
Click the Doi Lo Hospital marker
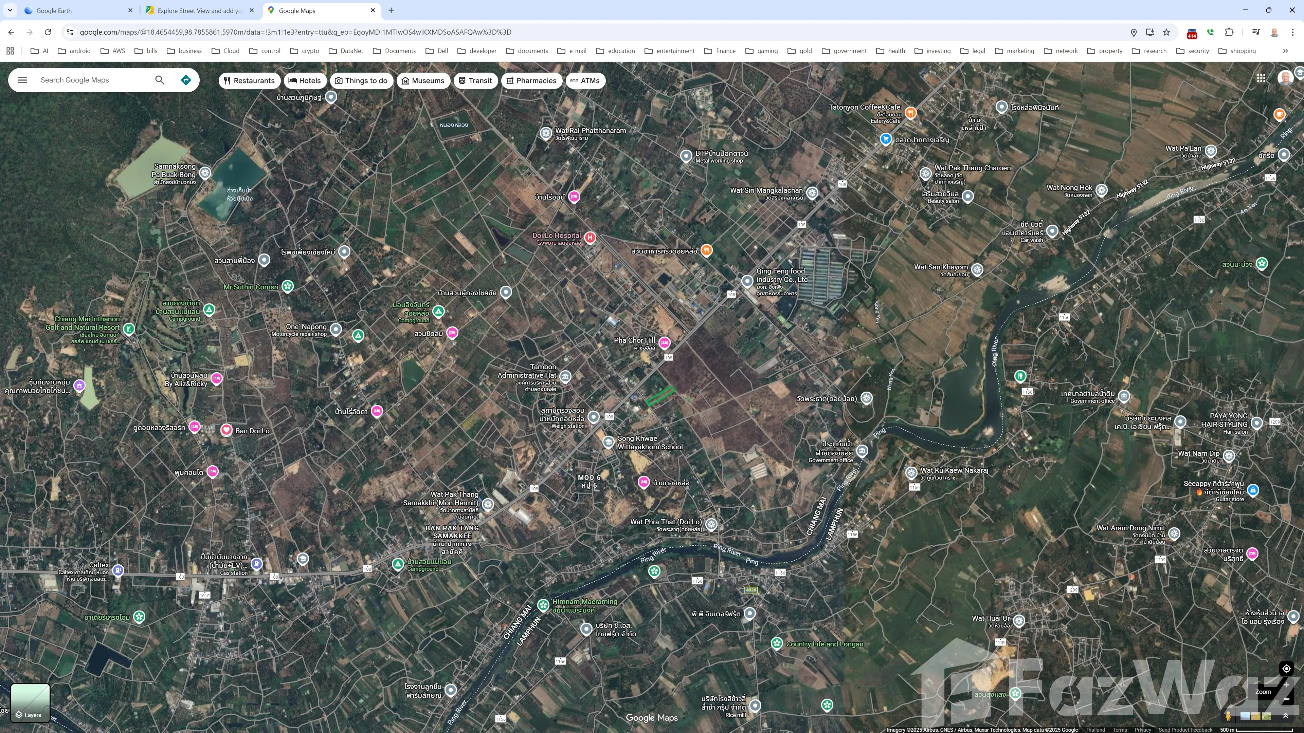tap(590, 237)
